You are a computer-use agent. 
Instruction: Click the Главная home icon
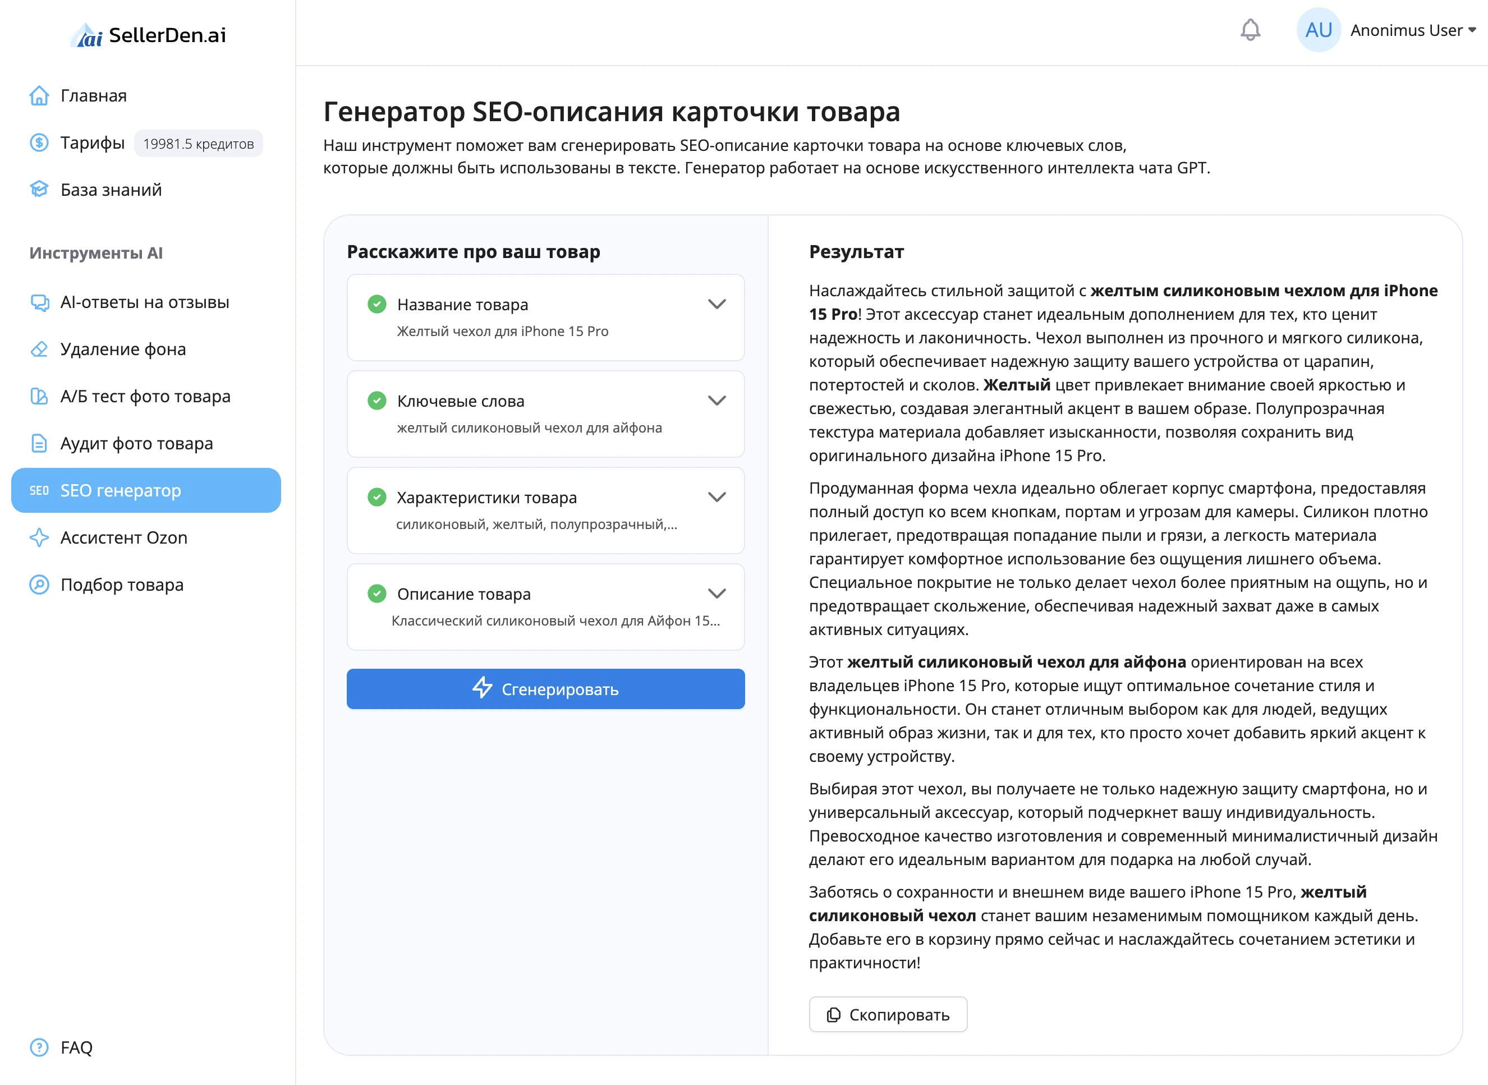[39, 96]
